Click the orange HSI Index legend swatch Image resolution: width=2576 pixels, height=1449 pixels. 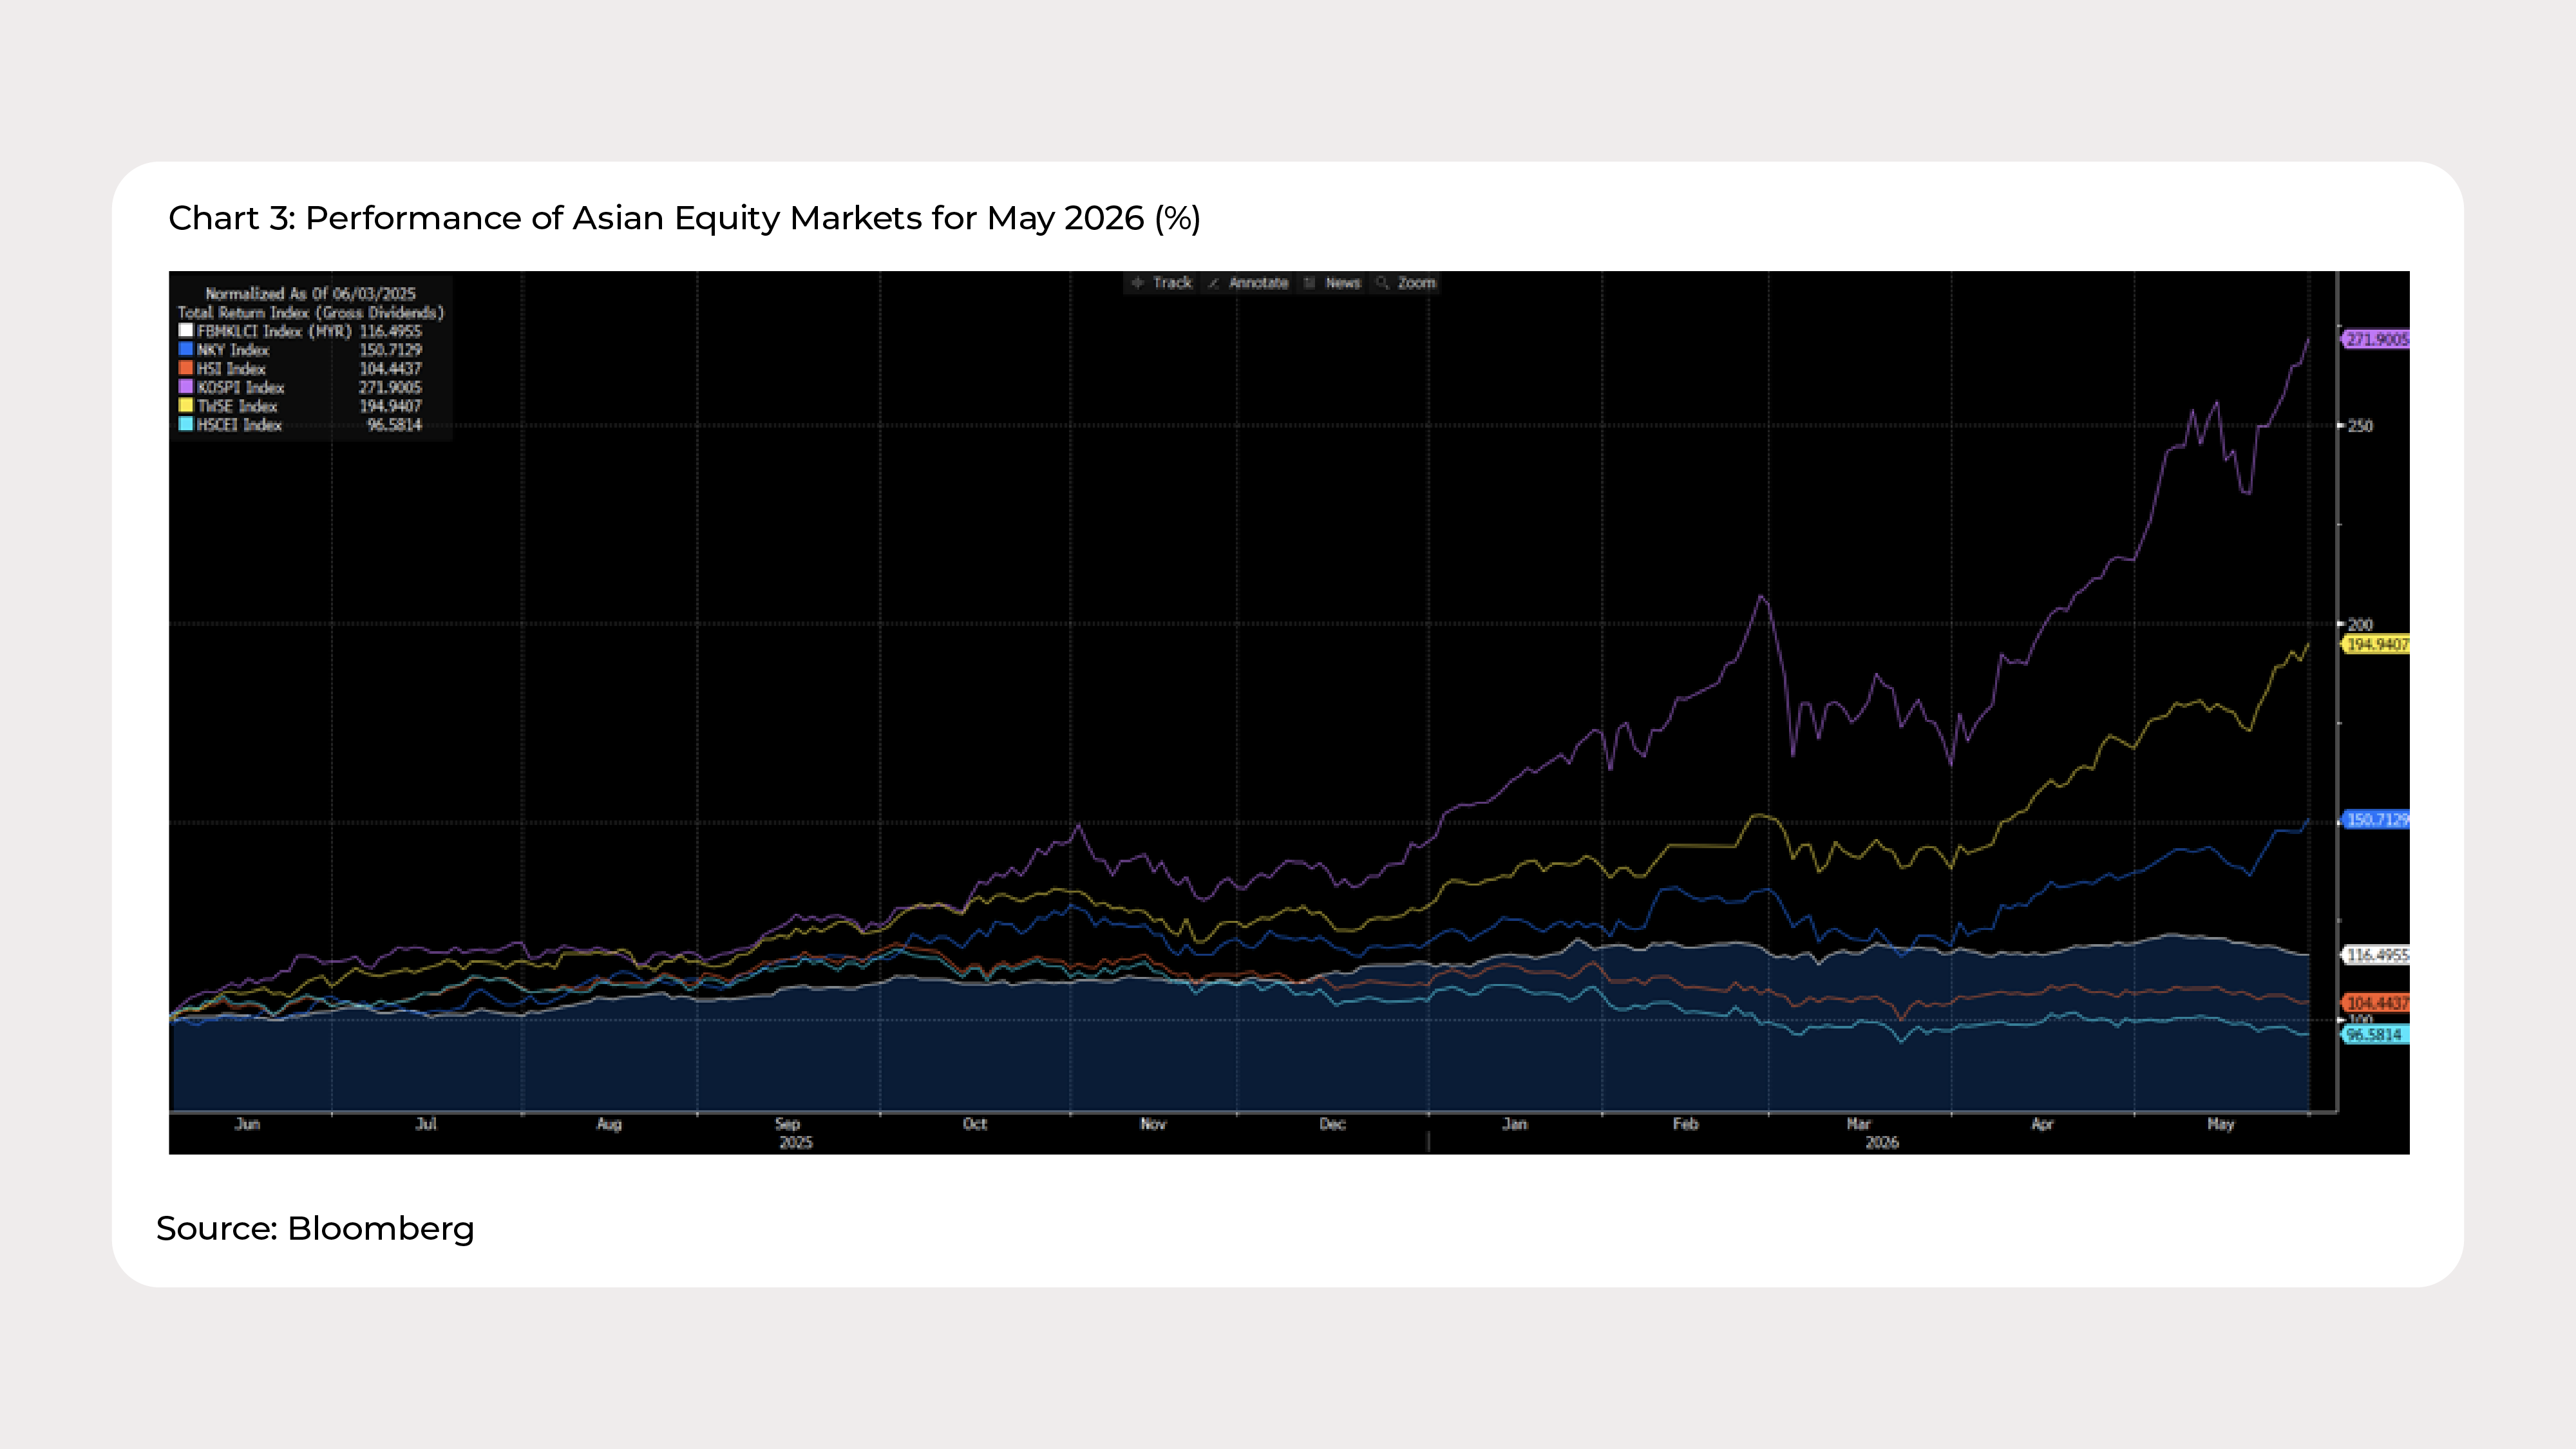(x=185, y=368)
